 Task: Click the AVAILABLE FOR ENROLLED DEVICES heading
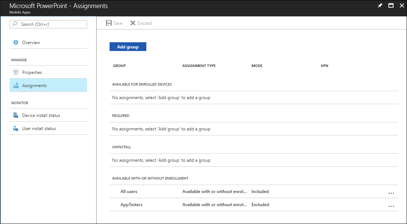point(142,85)
